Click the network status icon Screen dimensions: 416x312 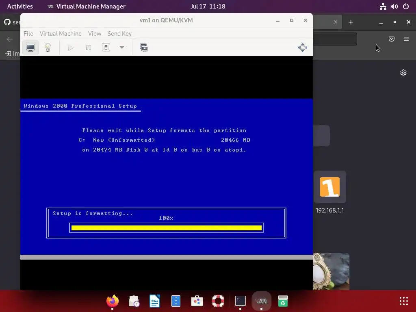(383, 6)
